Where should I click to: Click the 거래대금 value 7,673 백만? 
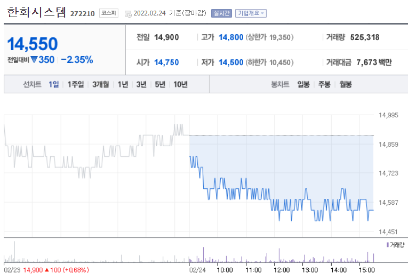click(374, 62)
